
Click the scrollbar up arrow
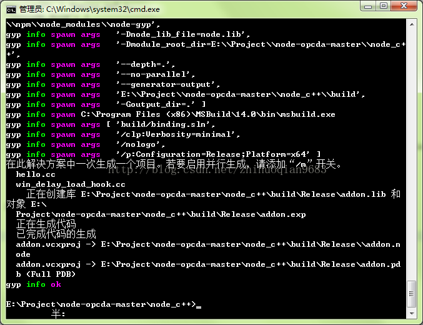pos(412,24)
